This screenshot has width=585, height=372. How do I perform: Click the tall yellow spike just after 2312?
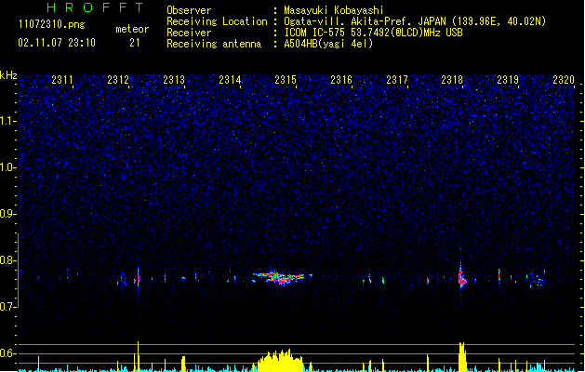138,356
